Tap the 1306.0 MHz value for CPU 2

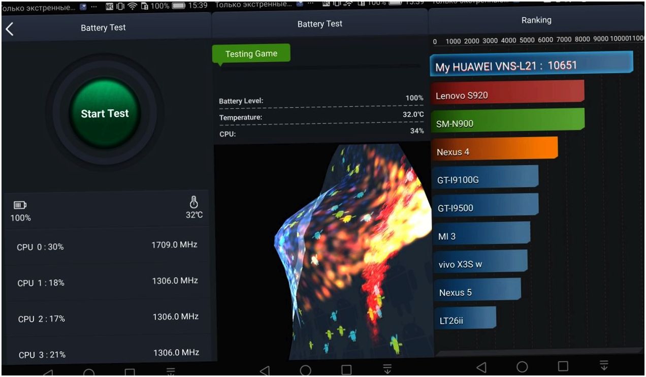[x=176, y=317]
